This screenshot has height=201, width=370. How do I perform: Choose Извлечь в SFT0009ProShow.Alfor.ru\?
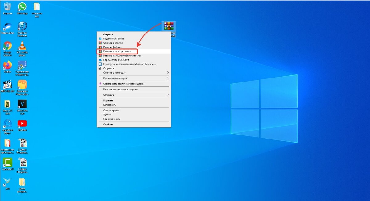click(134, 56)
